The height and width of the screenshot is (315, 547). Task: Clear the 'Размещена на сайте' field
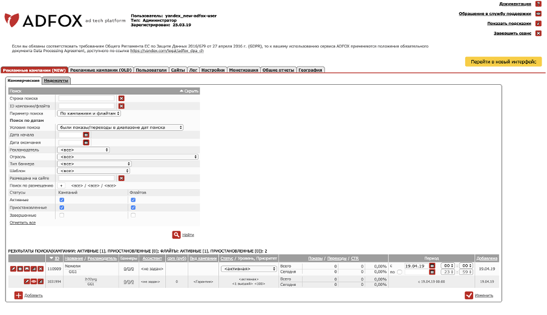121,178
